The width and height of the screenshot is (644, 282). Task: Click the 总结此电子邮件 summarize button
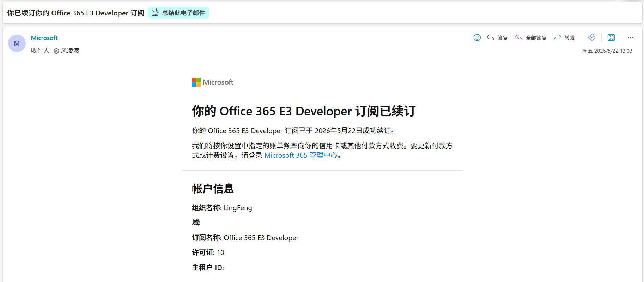(x=178, y=13)
